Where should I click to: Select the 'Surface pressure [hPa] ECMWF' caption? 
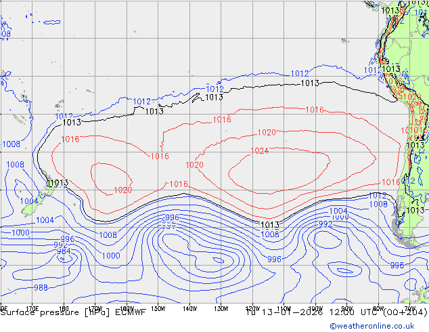(73, 312)
